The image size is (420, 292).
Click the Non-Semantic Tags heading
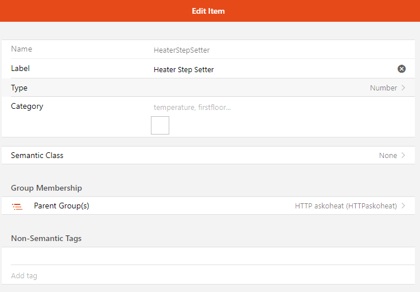click(46, 238)
